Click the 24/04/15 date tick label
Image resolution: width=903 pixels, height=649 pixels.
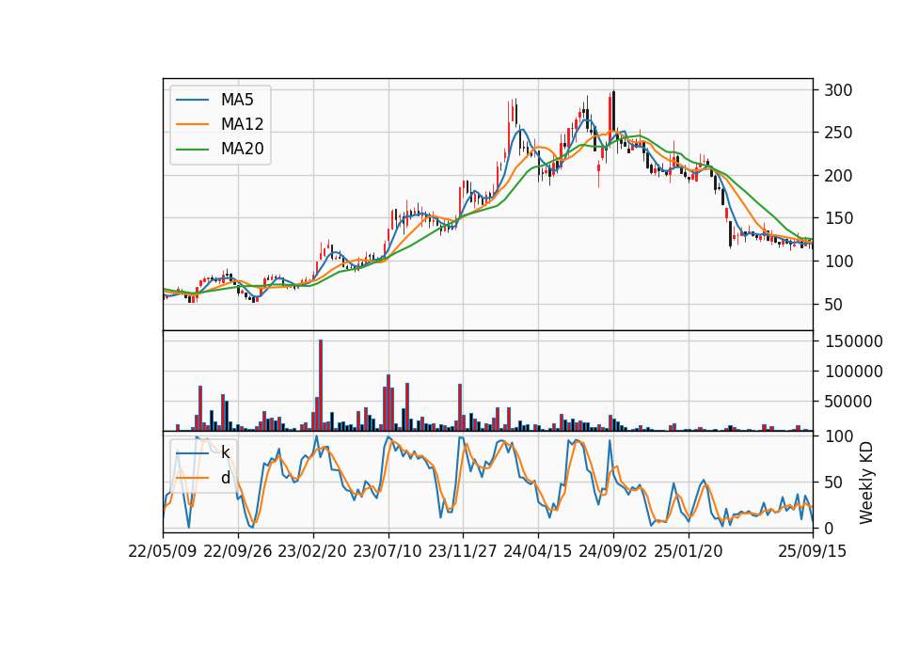coord(538,551)
